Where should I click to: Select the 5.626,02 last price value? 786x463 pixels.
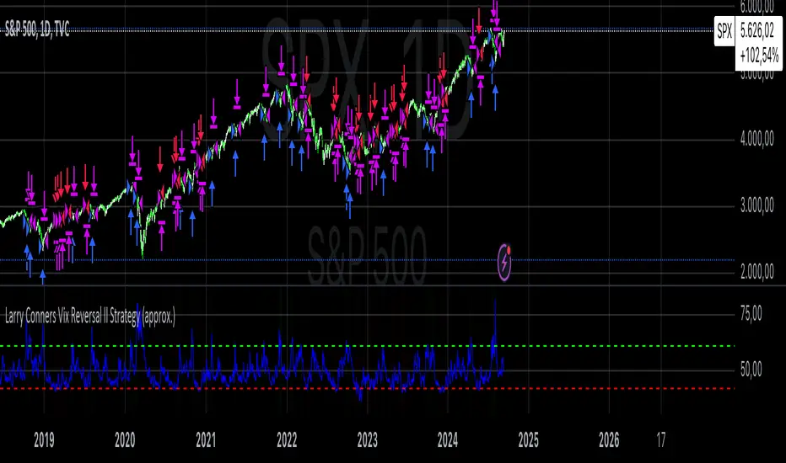pos(757,30)
